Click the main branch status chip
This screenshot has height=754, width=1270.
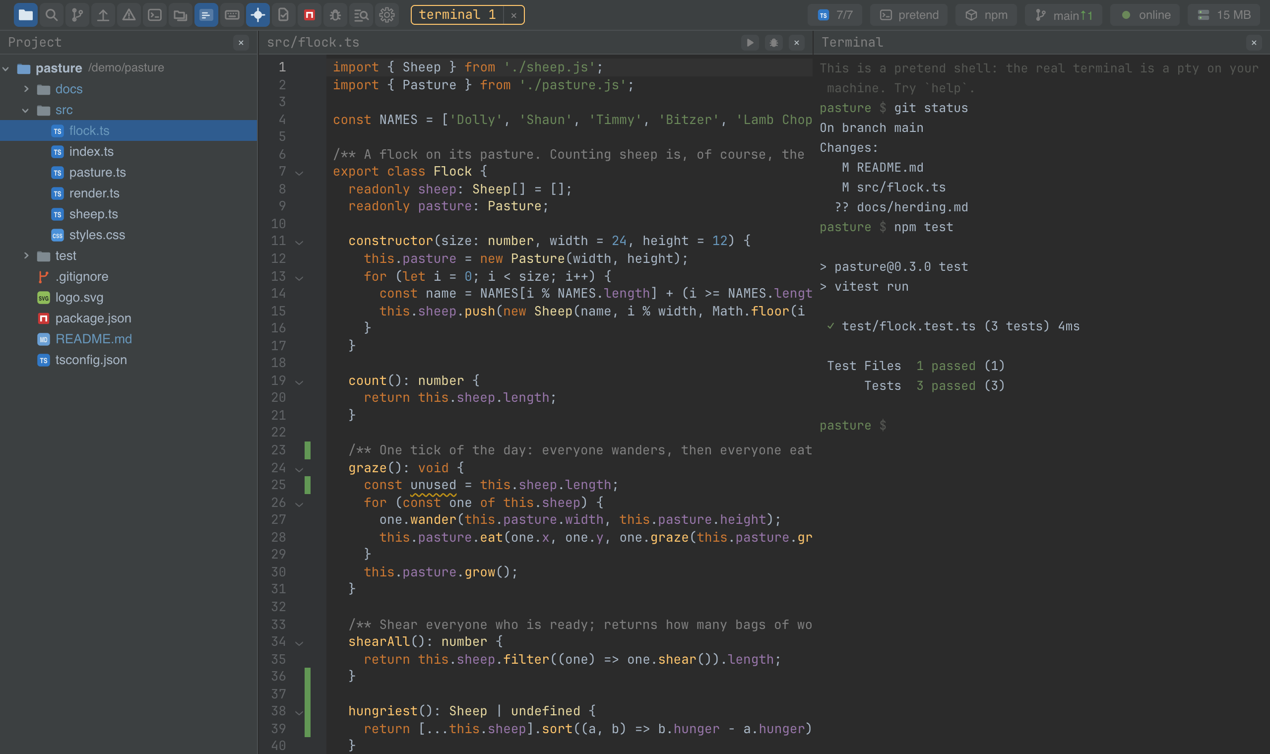point(1064,15)
